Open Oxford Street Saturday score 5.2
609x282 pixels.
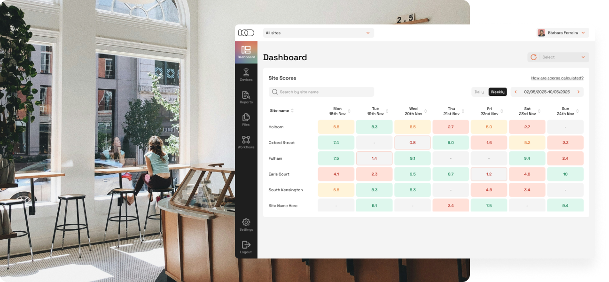[527, 142]
